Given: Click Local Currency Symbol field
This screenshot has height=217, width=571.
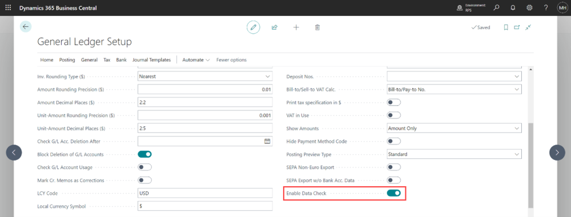Looking at the screenshot, I should point(205,206).
